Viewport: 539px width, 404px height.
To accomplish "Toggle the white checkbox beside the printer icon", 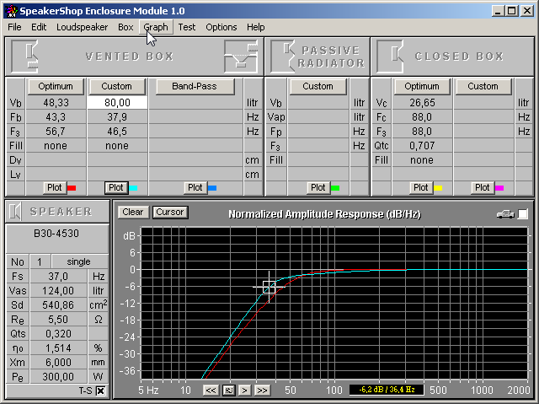I will click(x=523, y=214).
